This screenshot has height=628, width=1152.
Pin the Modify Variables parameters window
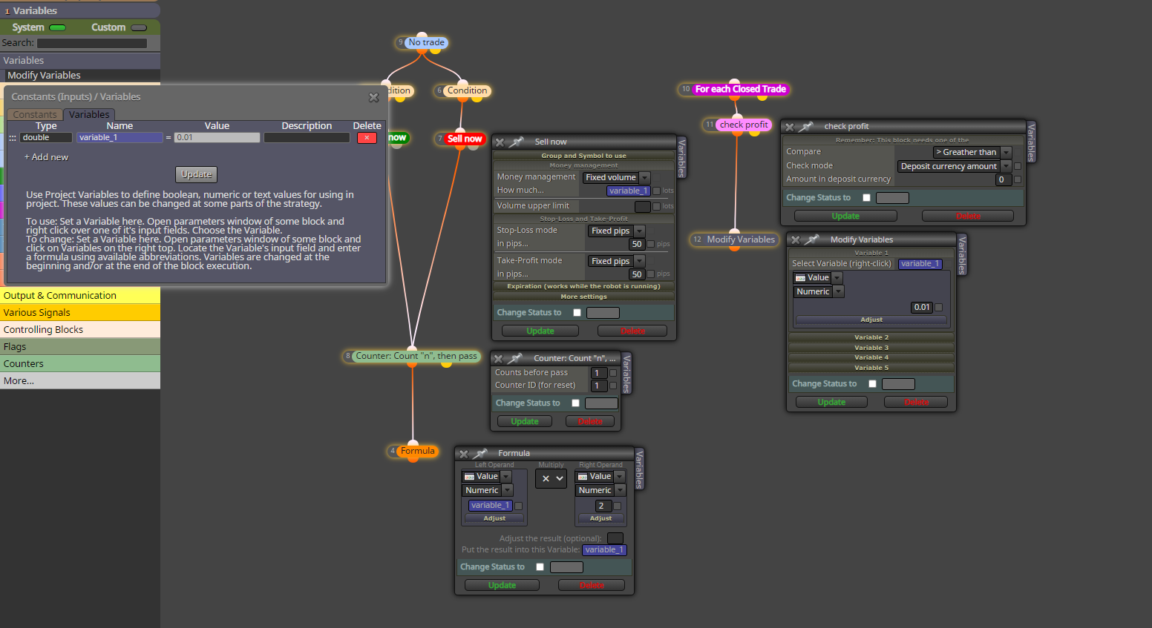point(813,239)
